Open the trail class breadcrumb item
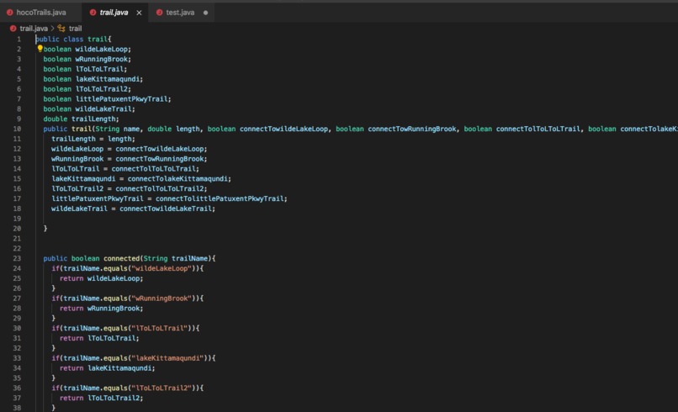Screen dimensions: 678x412 pos(75,29)
